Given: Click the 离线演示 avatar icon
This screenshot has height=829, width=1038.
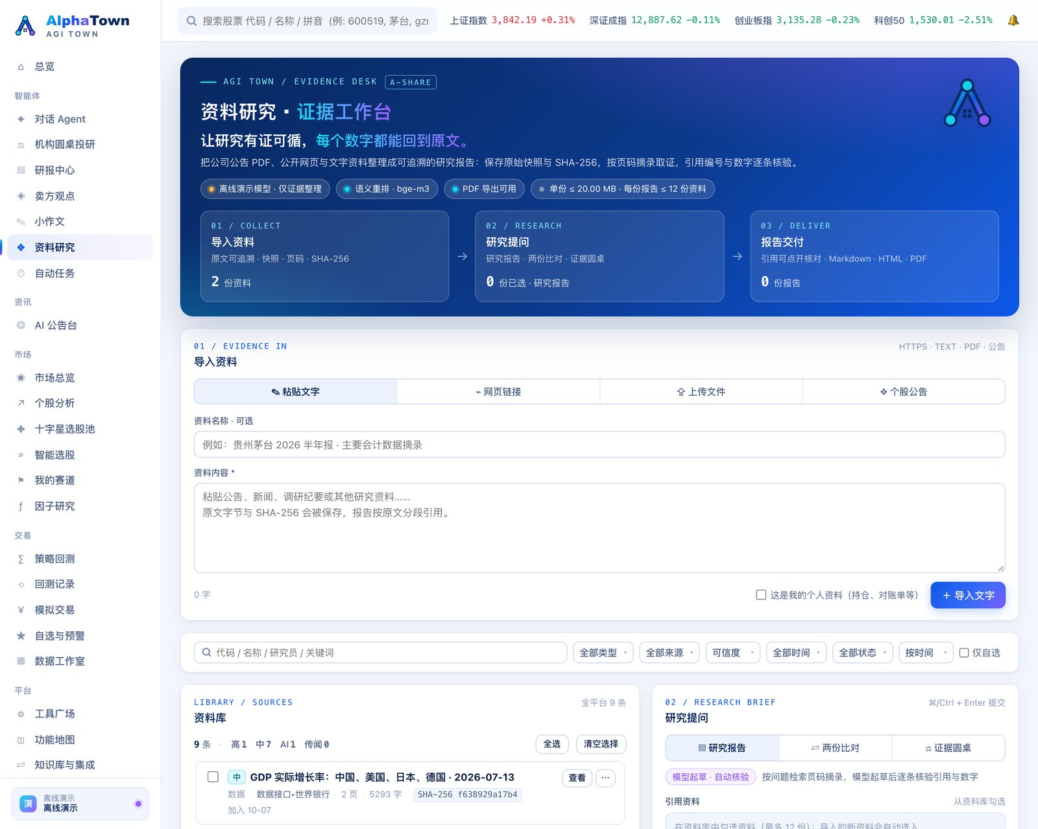Looking at the screenshot, I should click(x=29, y=803).
